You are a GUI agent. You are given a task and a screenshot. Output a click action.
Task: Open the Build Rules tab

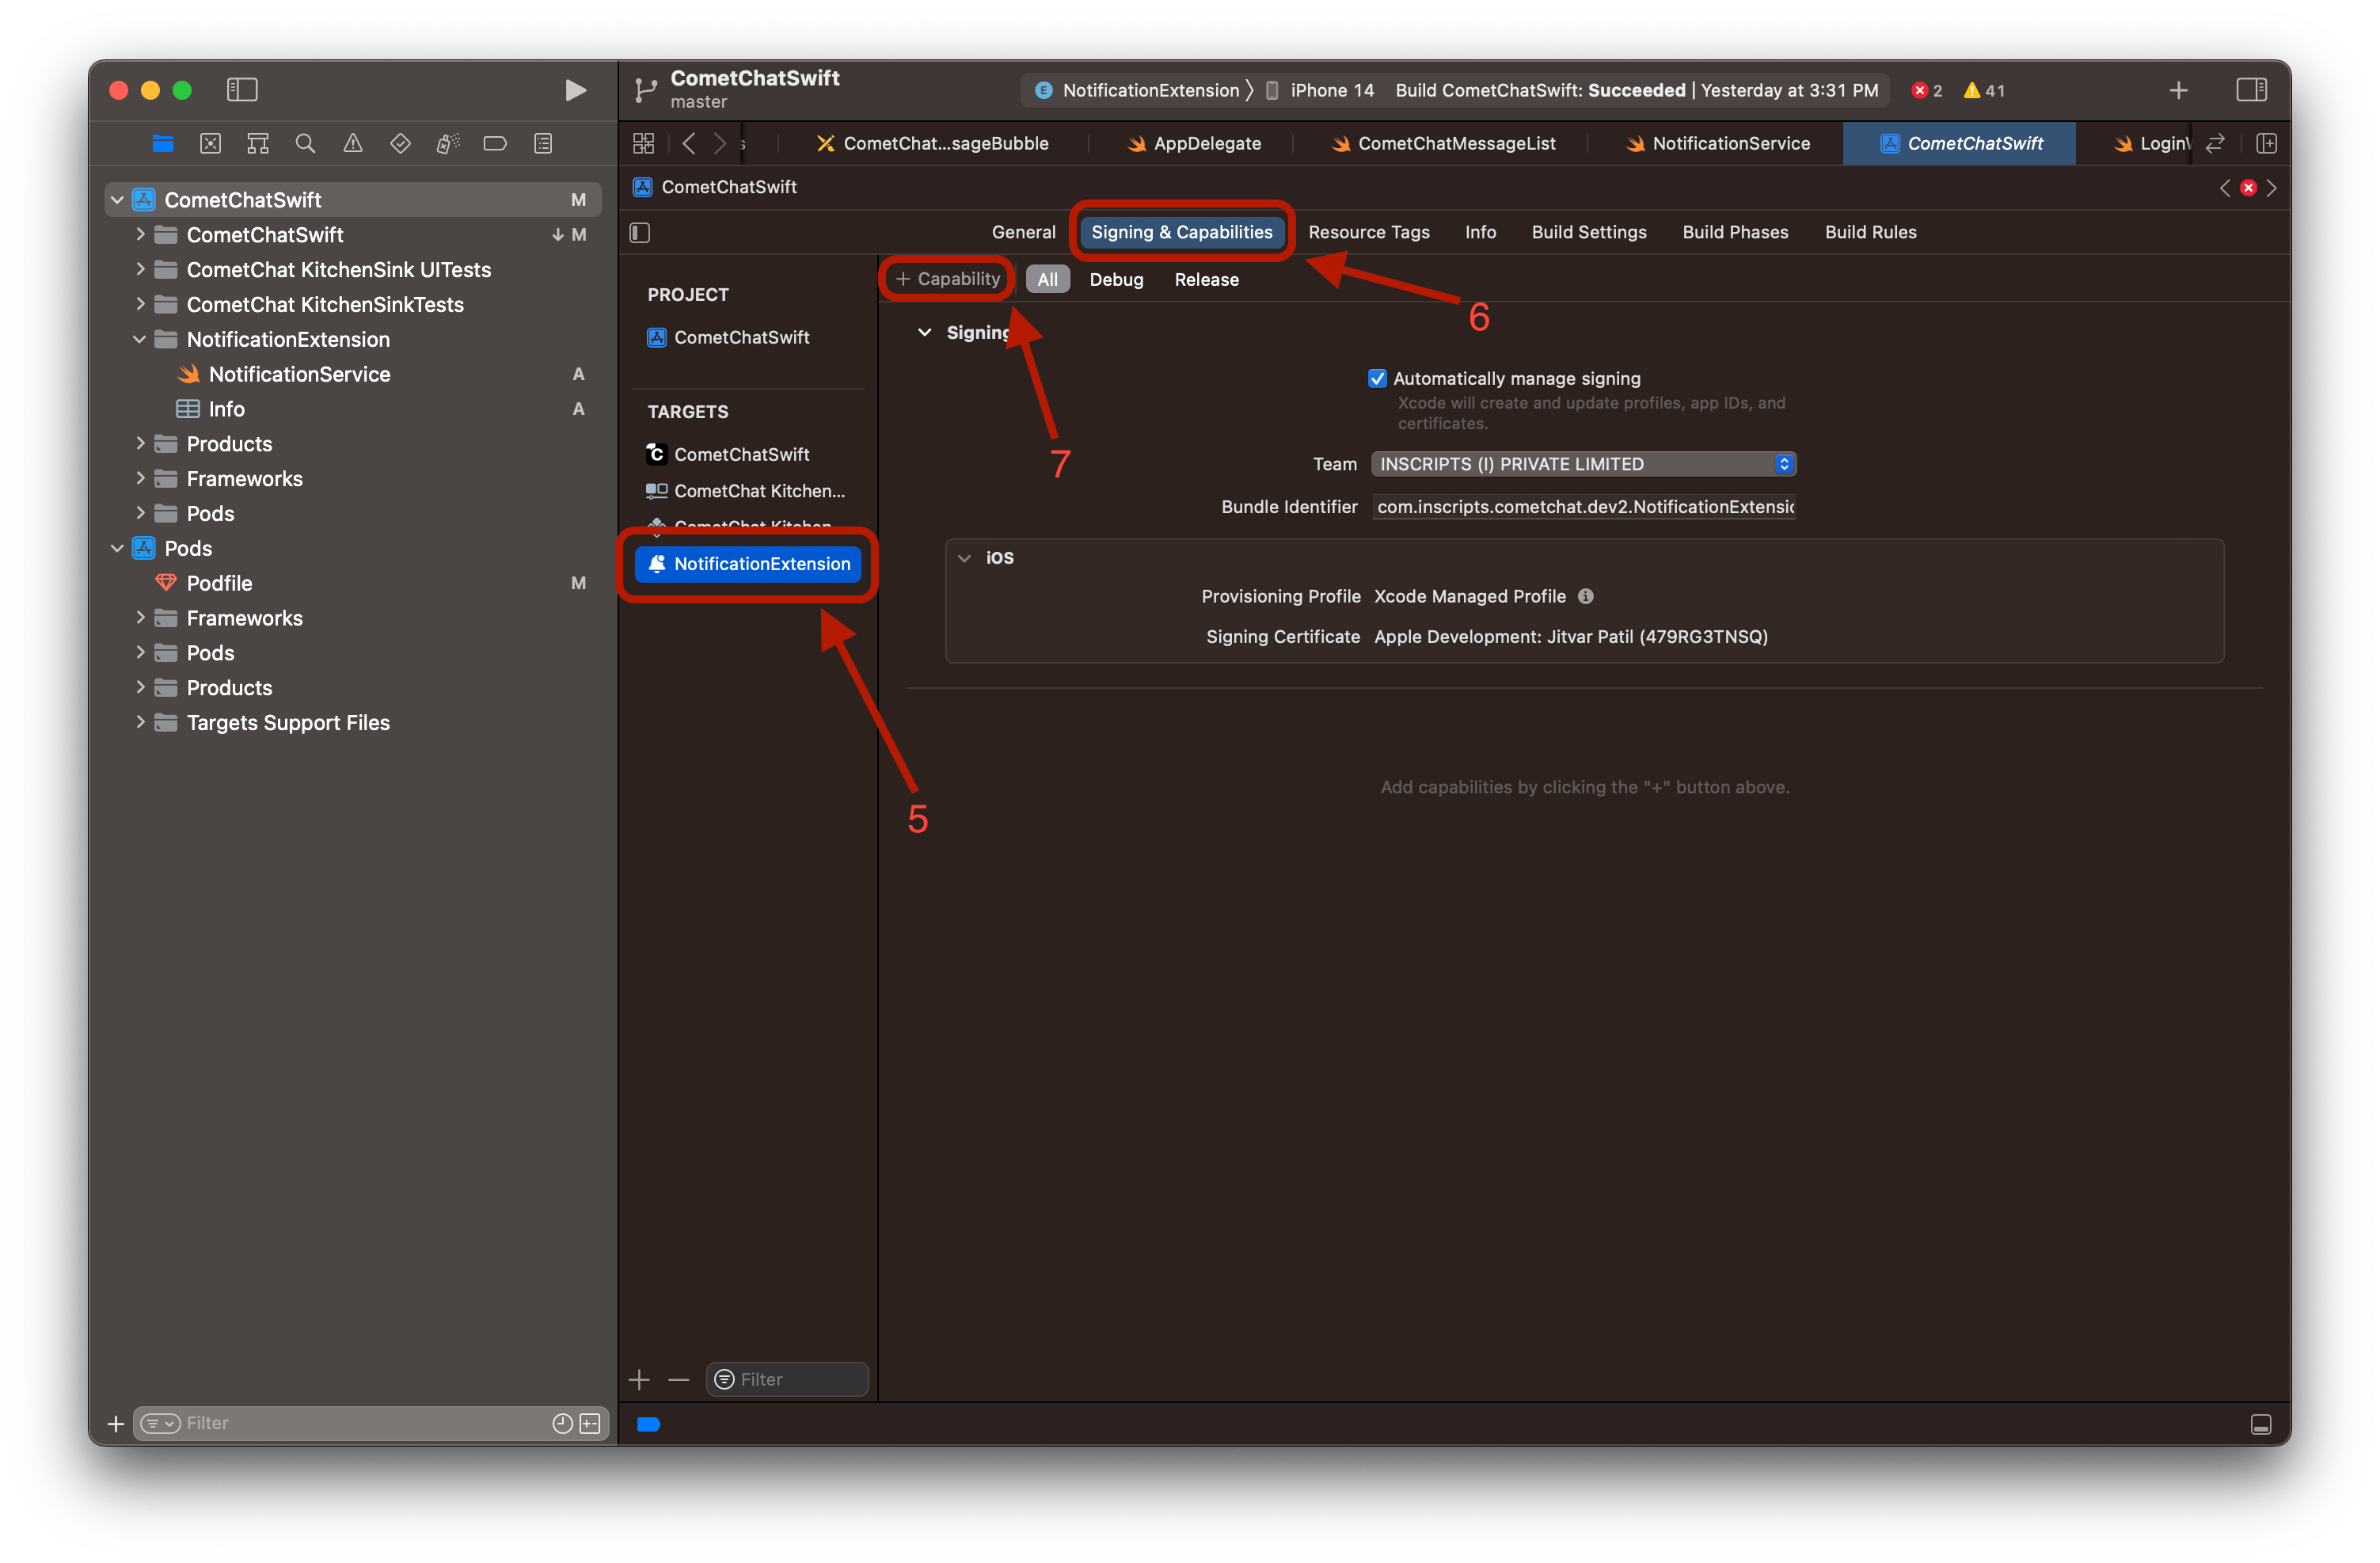tap(1871, 232)
